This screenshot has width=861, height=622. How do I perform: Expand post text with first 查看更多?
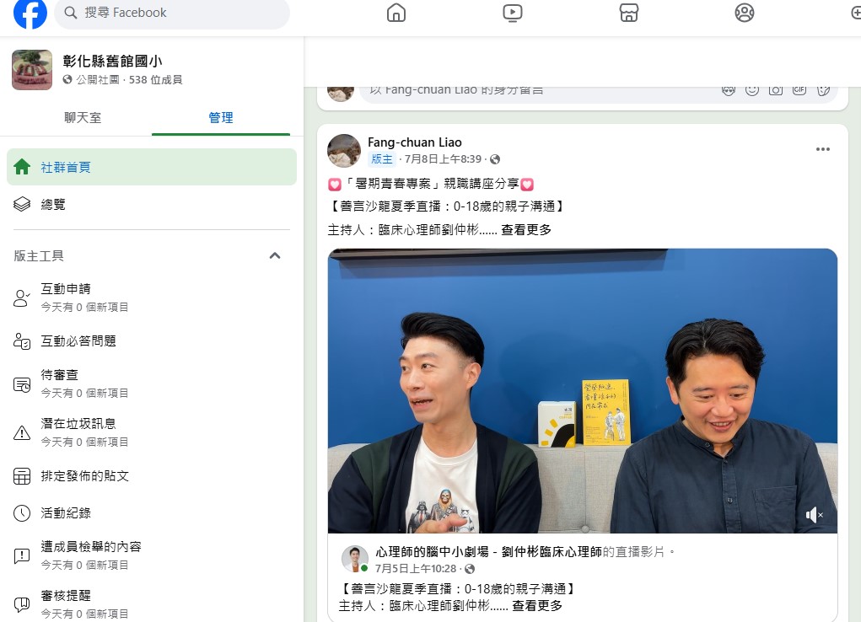click(x=526, y=229)
